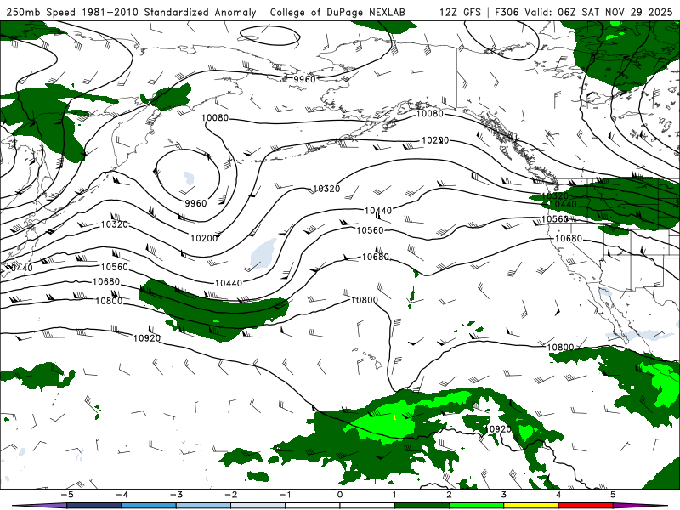Click the 10920 label inside the green tropical anomaly
This screenshot has height=510, width=680.
point(498,429)
